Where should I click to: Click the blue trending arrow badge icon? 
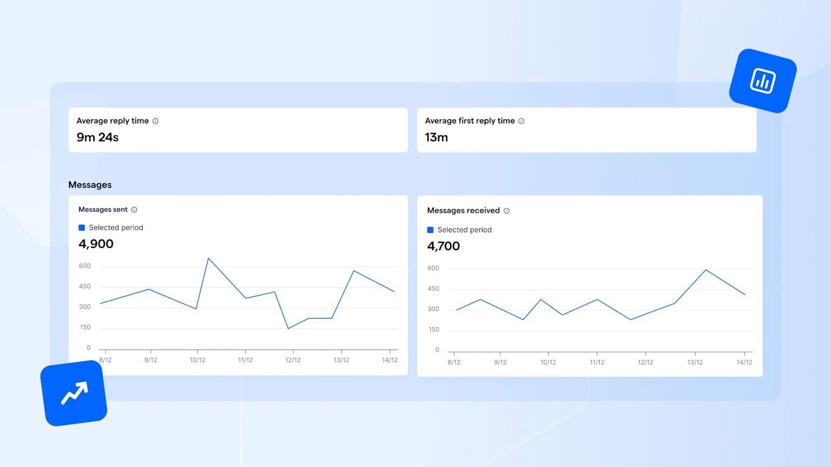(74, 393)
